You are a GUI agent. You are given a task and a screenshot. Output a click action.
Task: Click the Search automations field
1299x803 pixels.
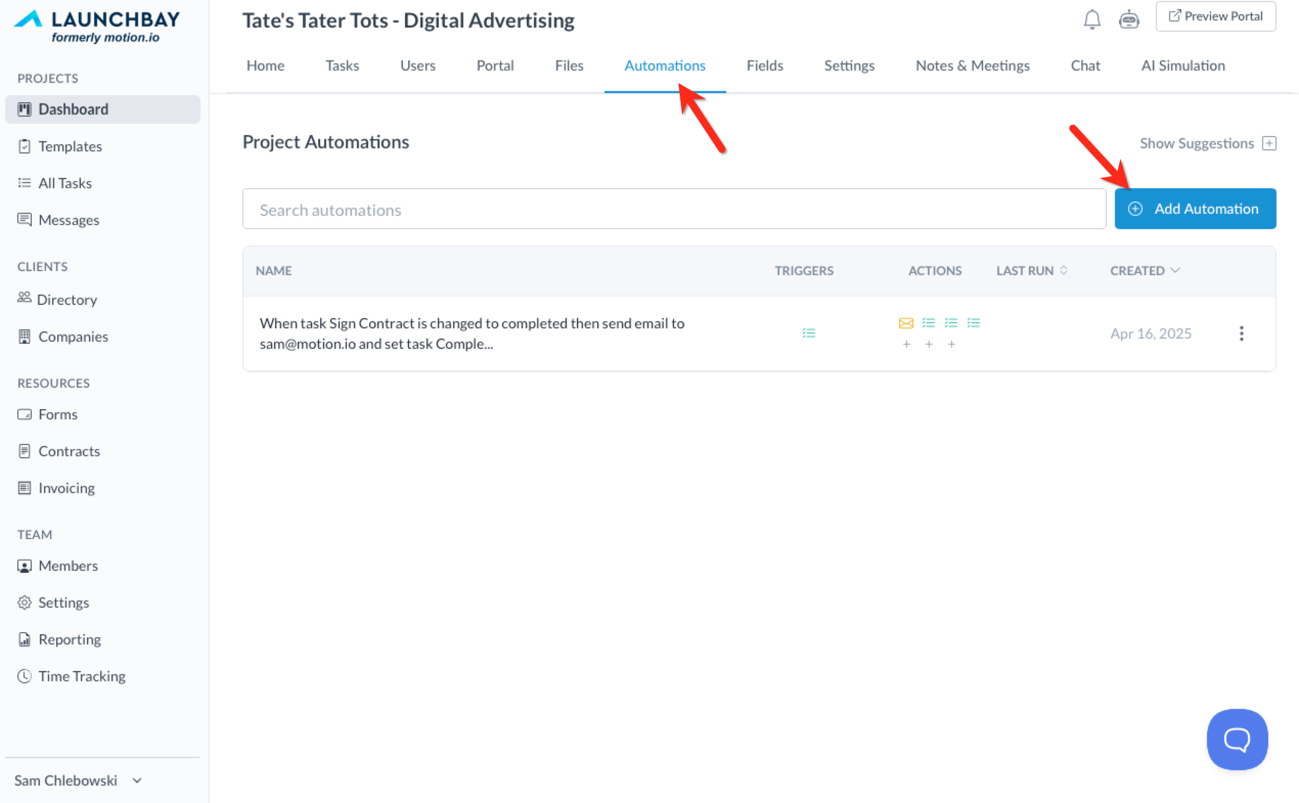click(x=674, y=210)
